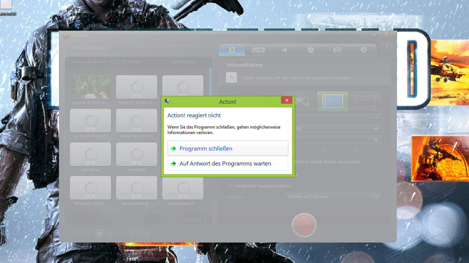The image size is (469, 263).
Task: Click the open folder icon in the bottom toolbar
Action: (99, 234)
